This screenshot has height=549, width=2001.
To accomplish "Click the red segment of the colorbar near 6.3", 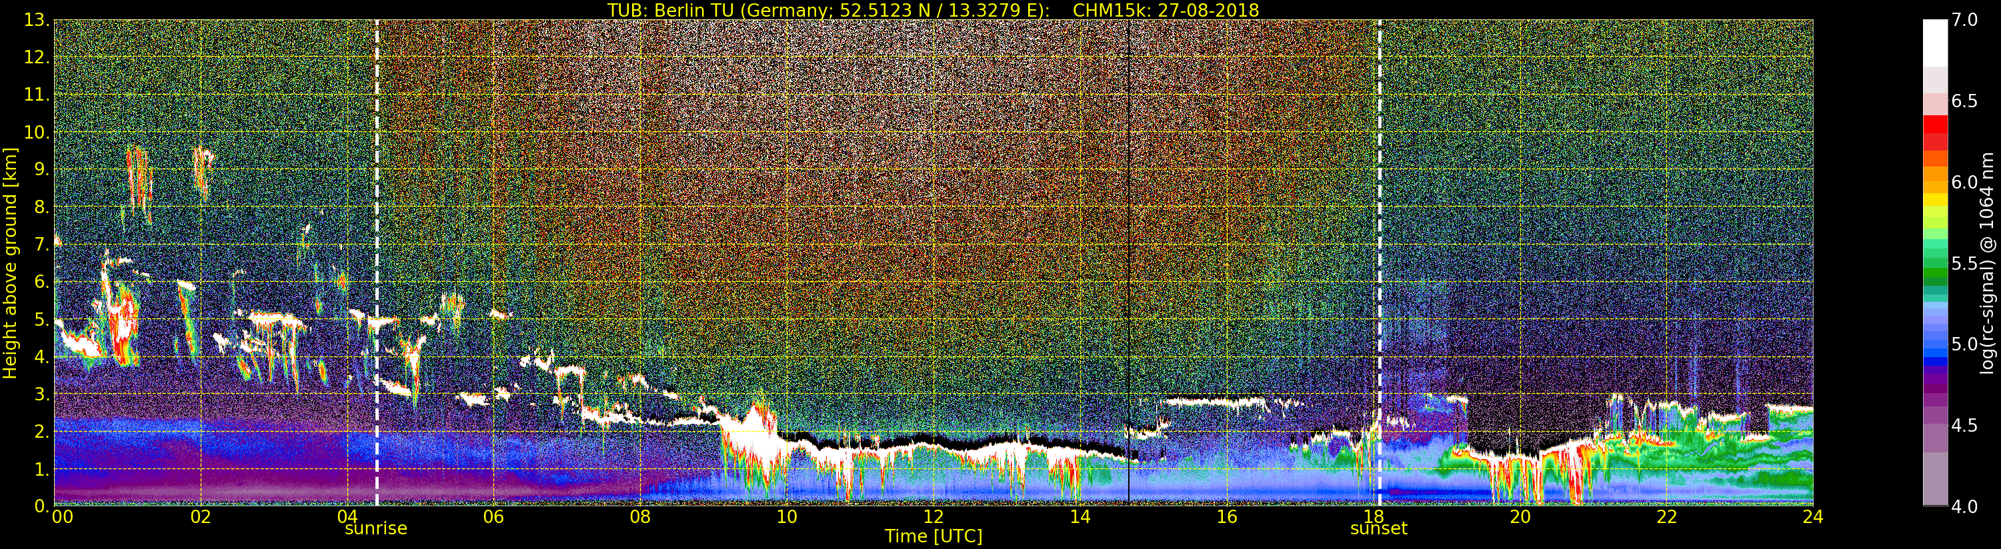I will (x=1935, y=124).
